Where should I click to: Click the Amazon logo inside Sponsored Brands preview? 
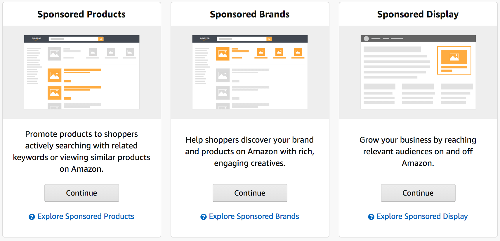(x=204, y=38)
